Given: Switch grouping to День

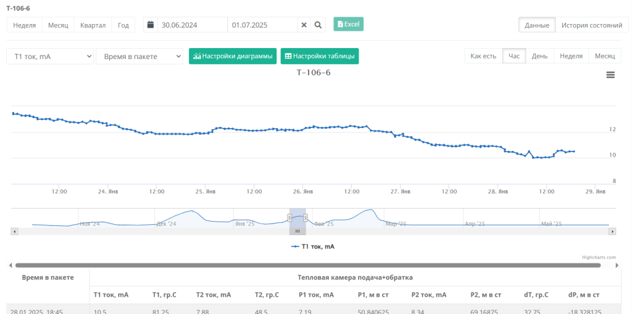Looking at the screenshot, I should click(539, 56).
